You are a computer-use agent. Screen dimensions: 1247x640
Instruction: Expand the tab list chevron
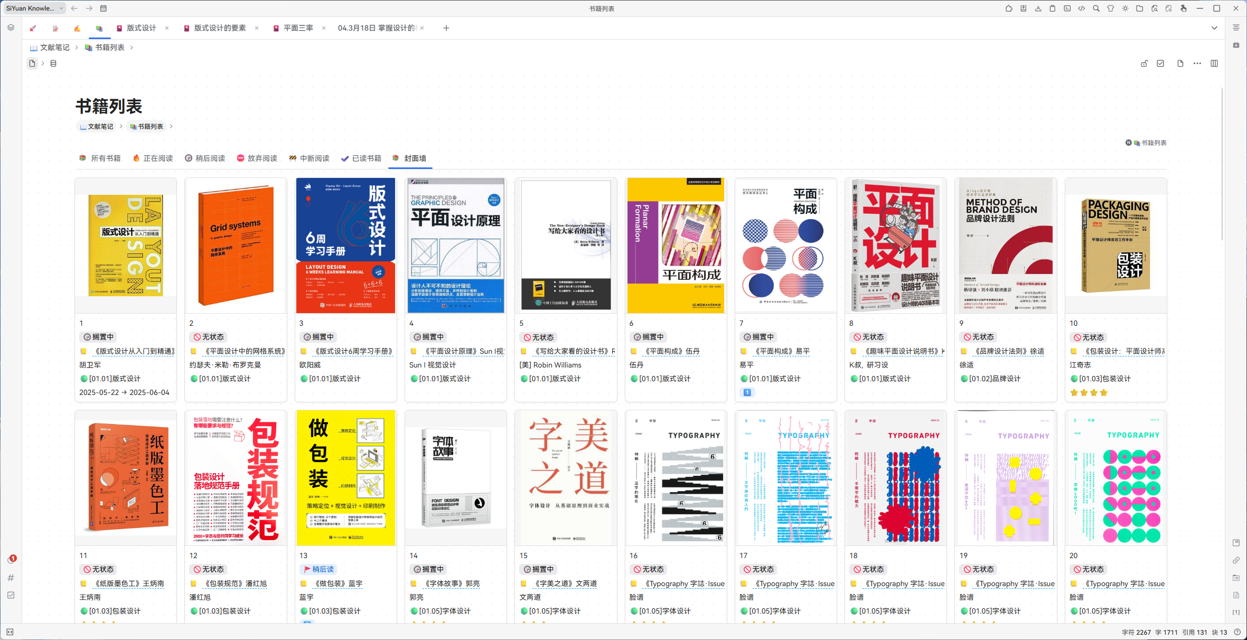pos(1214,28)
